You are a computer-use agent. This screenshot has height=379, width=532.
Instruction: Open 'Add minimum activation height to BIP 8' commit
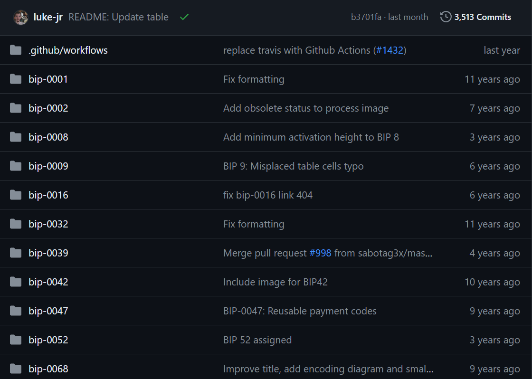click(311, 137)
